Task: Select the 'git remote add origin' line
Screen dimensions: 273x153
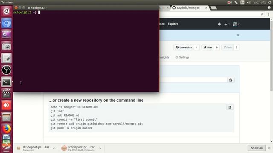Action: (x=97, y=124)
